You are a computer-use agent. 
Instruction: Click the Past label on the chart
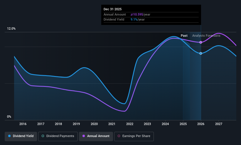point(184,36)
